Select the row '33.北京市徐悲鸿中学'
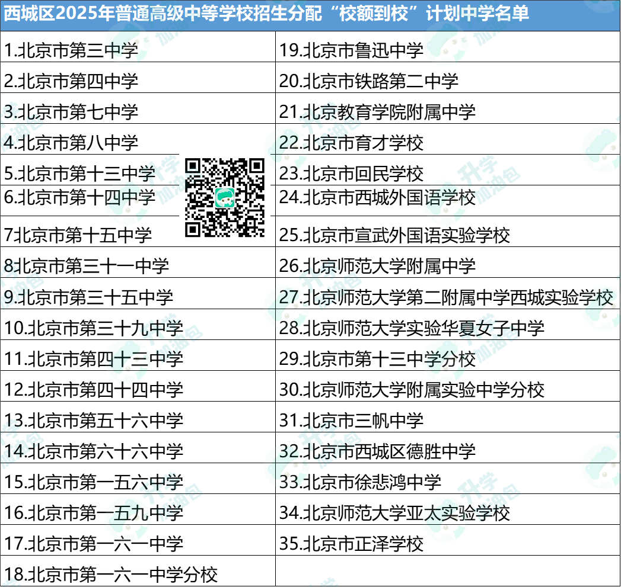The height and width of the screenshot is (587, 621). coord(448,479)
